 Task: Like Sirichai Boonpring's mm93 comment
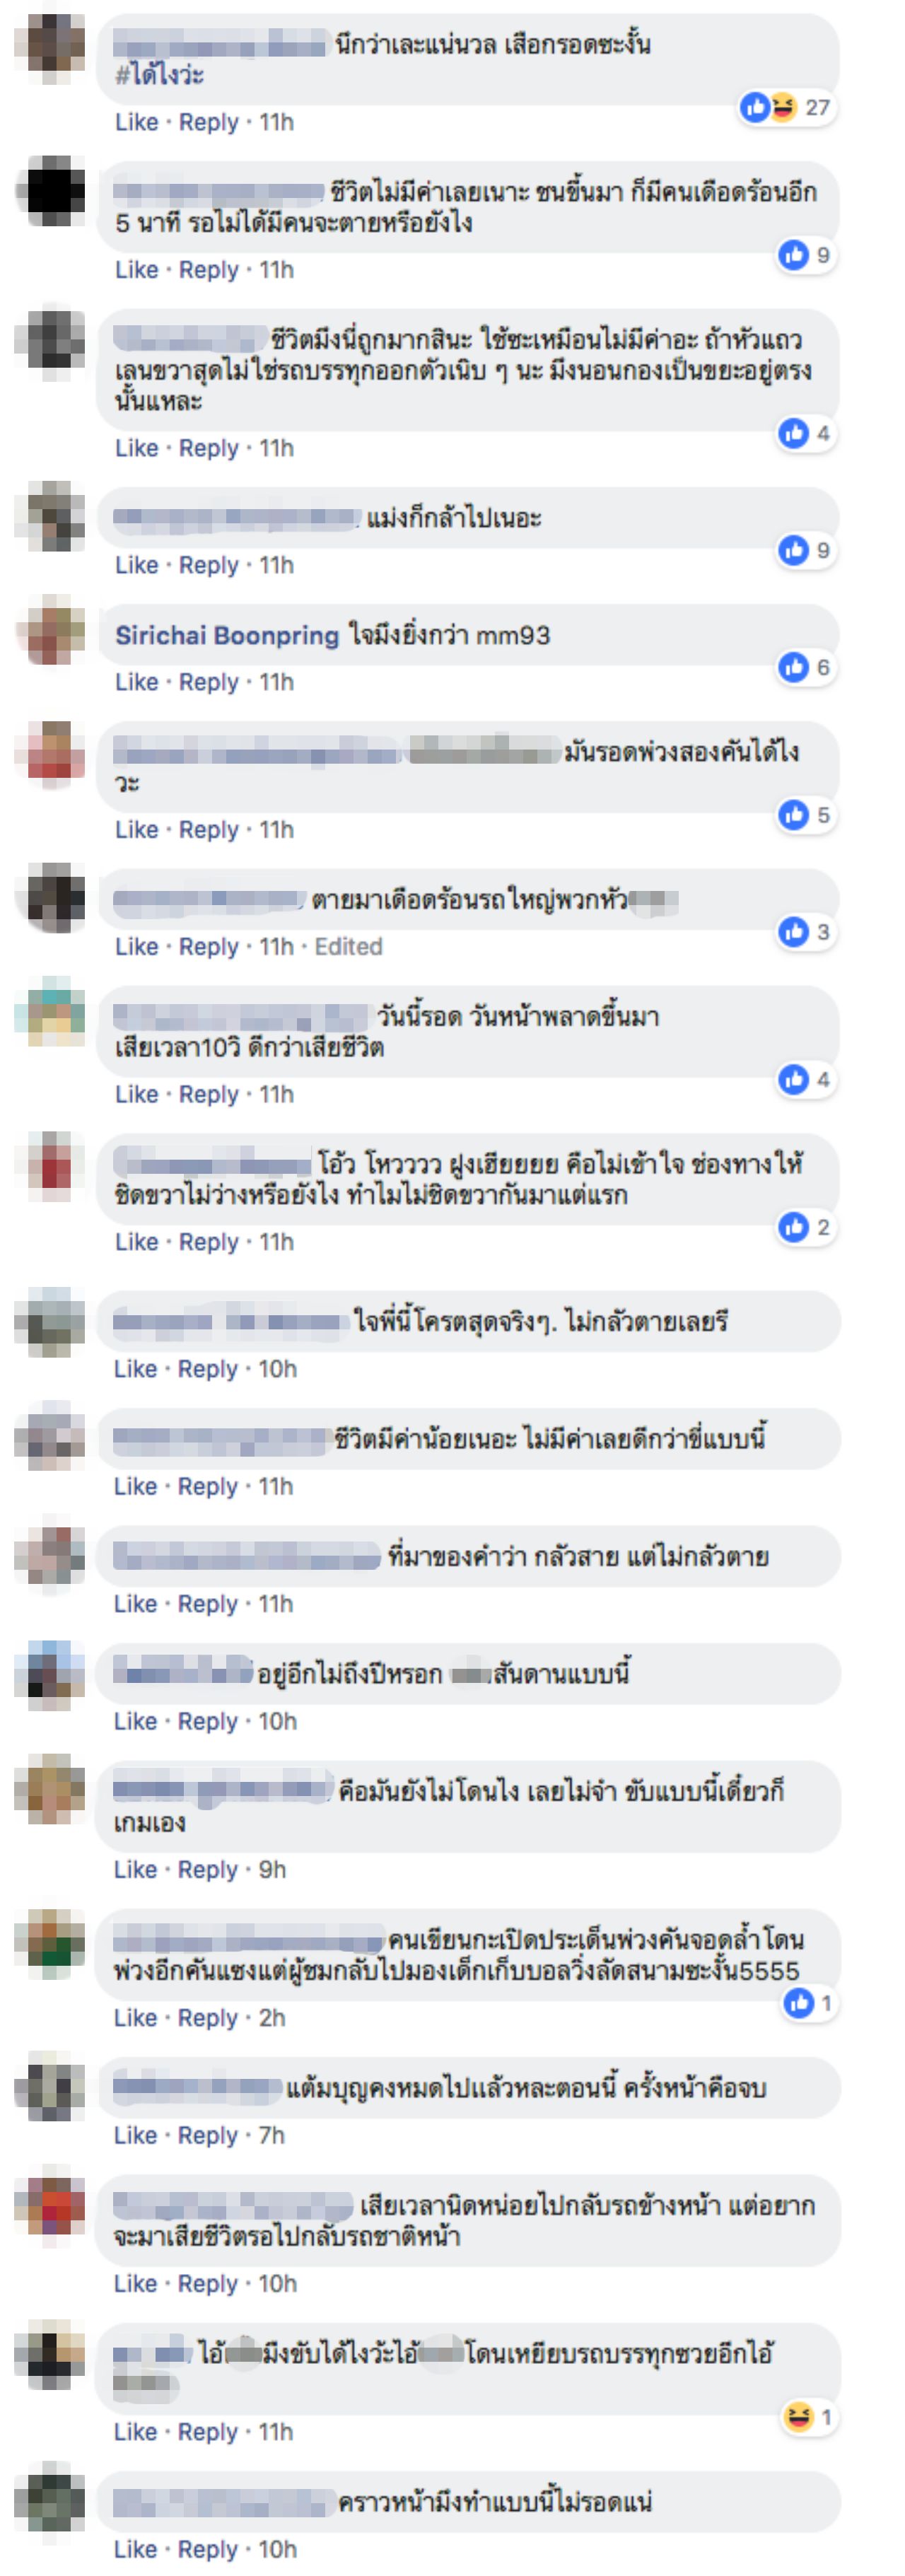coord(137,682)
